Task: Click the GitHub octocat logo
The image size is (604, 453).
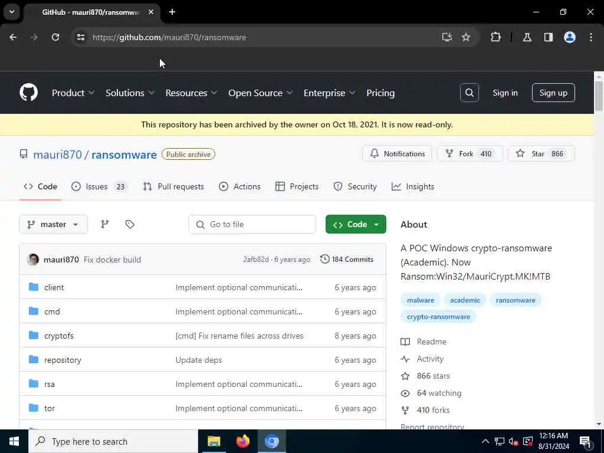Action: pos(28,93)
